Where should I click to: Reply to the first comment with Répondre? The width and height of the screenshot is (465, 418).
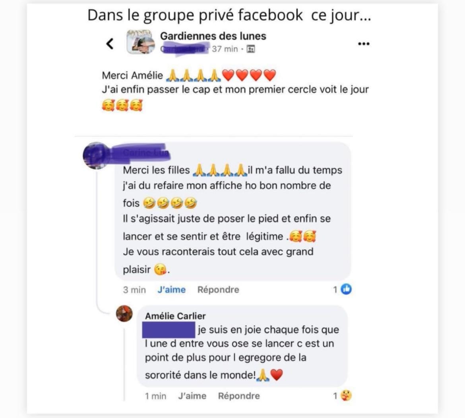point(218,290)
